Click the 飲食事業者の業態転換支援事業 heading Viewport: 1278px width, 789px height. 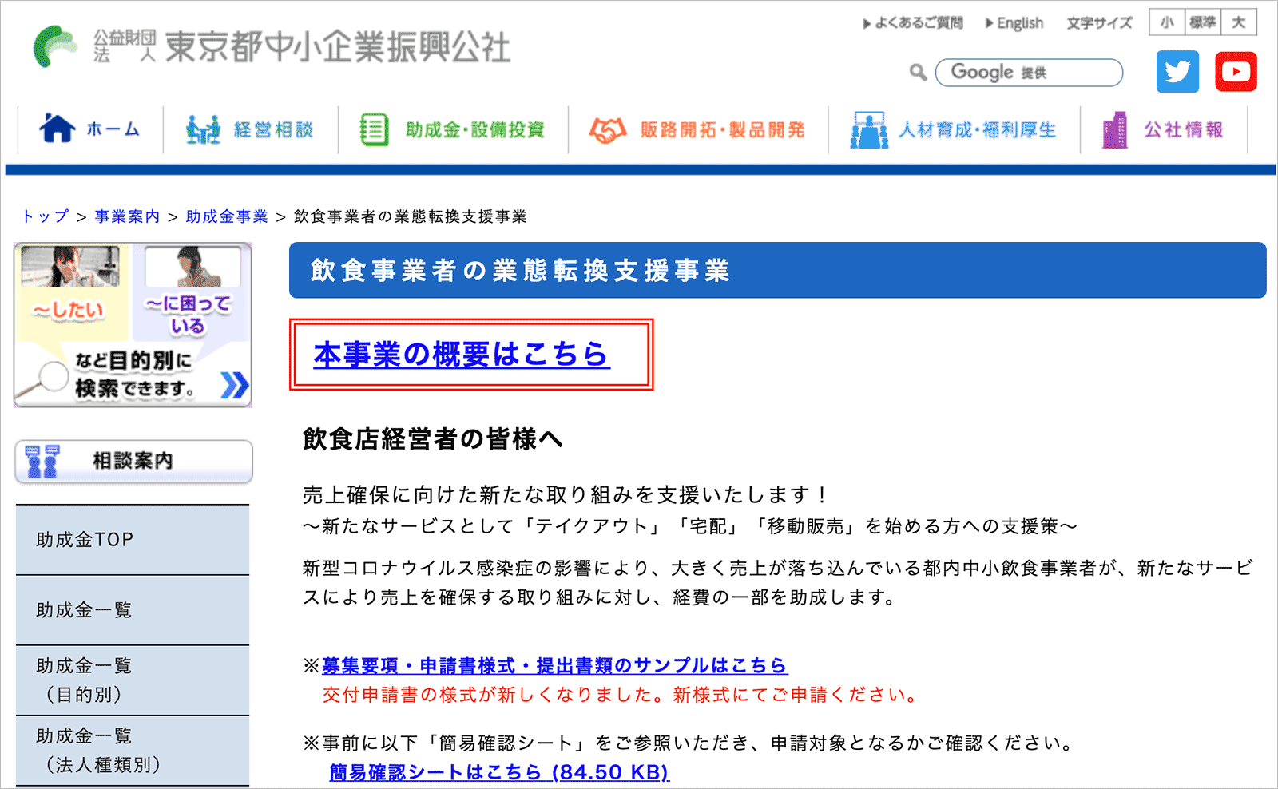coord(520,271)
